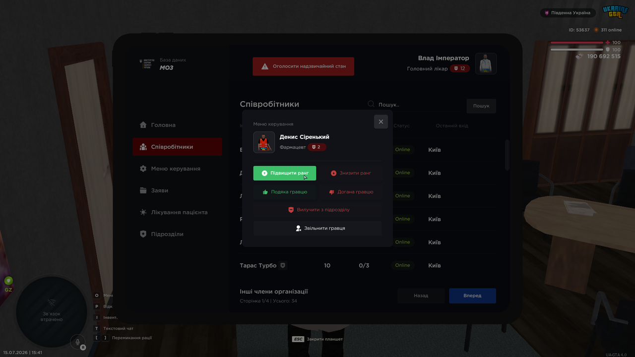Click the home icon beside Головна
Screen dimensions: 635x357
[143, 125]
